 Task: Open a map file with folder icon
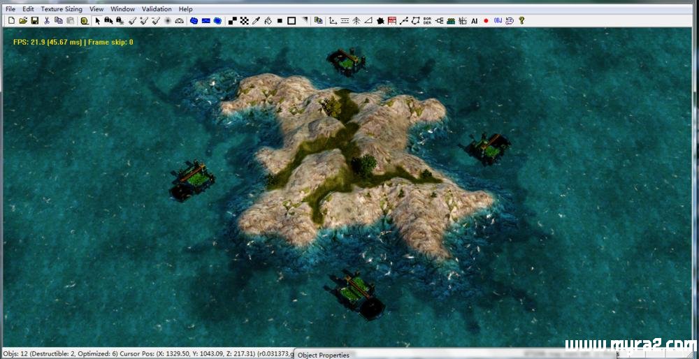23,21
